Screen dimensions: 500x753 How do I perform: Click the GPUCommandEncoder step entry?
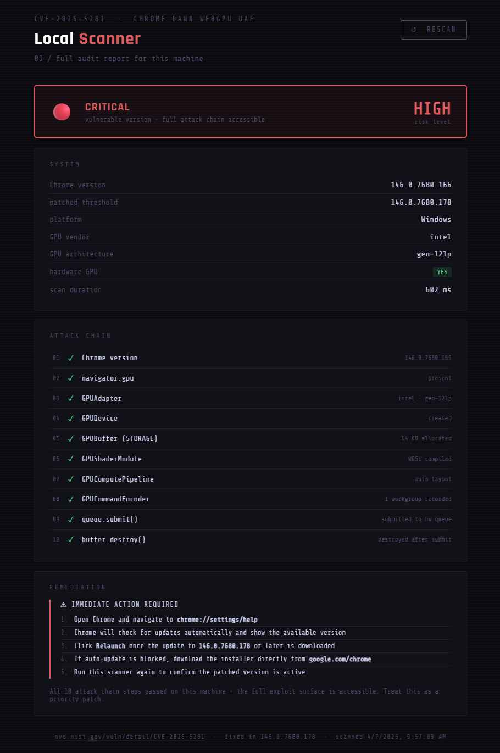tap(115, 499)
